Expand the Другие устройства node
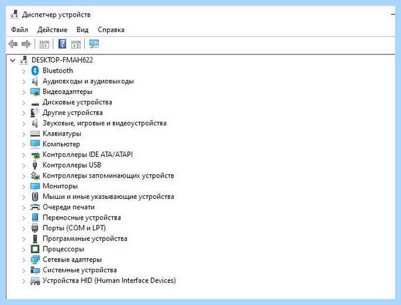 [24, 113]
